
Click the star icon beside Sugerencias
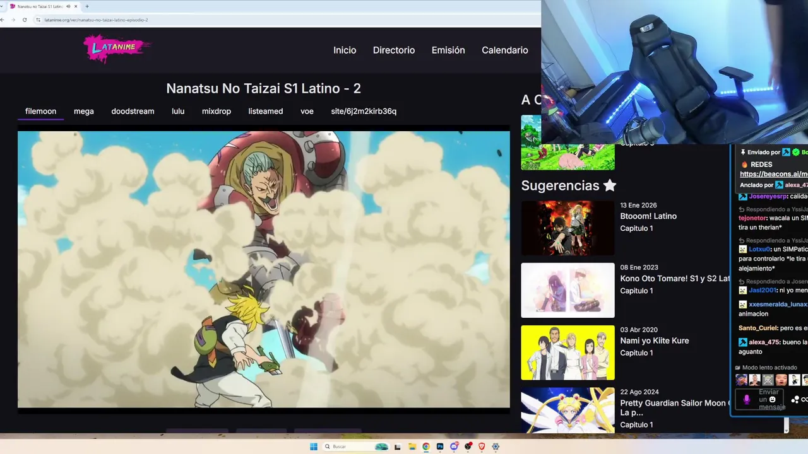coord(609,185)
